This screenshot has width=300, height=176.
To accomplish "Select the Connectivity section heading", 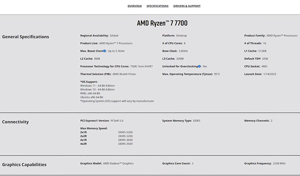I will (15, 122).
